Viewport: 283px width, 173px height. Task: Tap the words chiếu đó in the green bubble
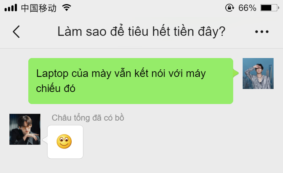pos(55,88)
